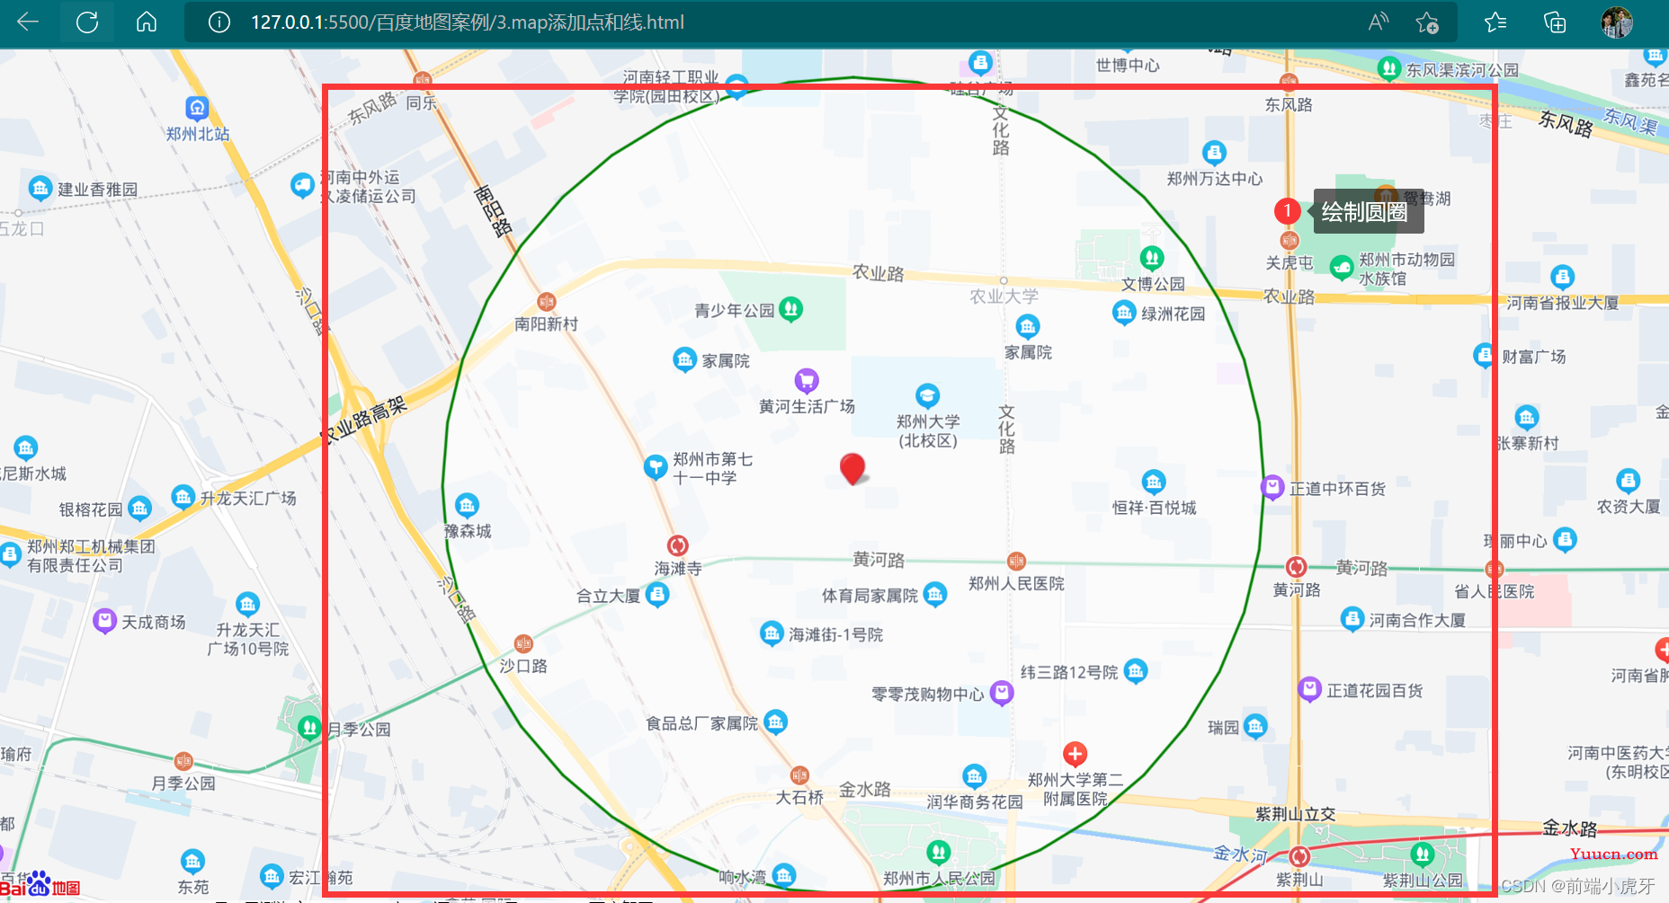Select the 郑州人民医院 station icon
1669x903 pixels.
click(x=1016, y=562)
